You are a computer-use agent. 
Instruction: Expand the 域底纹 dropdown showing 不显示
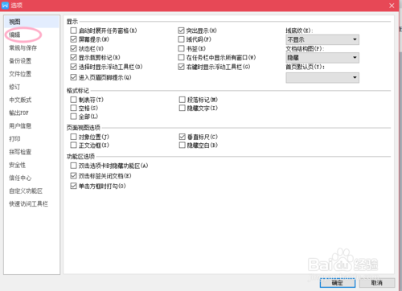(x=322, y=39)
